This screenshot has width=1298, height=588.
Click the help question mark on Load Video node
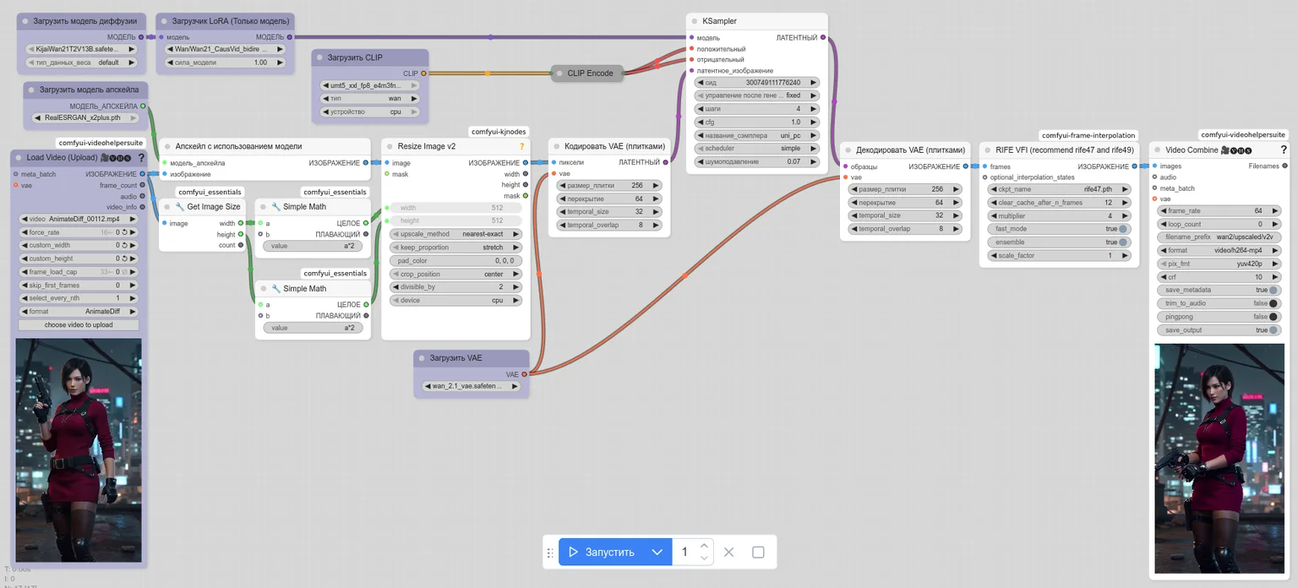142,157
